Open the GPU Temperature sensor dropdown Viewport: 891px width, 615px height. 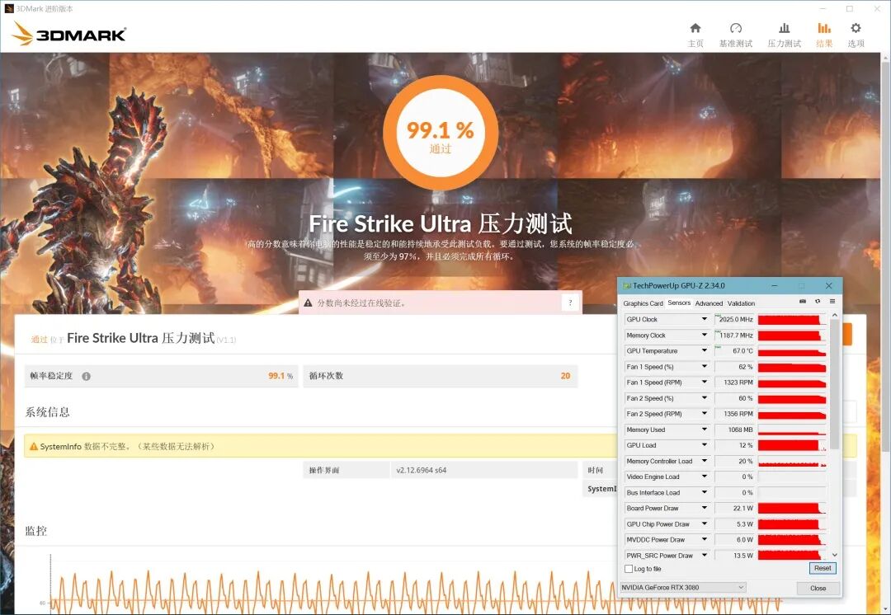tap(705, 351)
